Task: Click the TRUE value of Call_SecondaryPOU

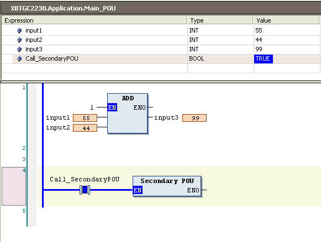Action: [264, 59]
